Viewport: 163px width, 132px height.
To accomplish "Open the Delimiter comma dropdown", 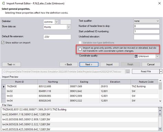I will [x=56, y=22].
